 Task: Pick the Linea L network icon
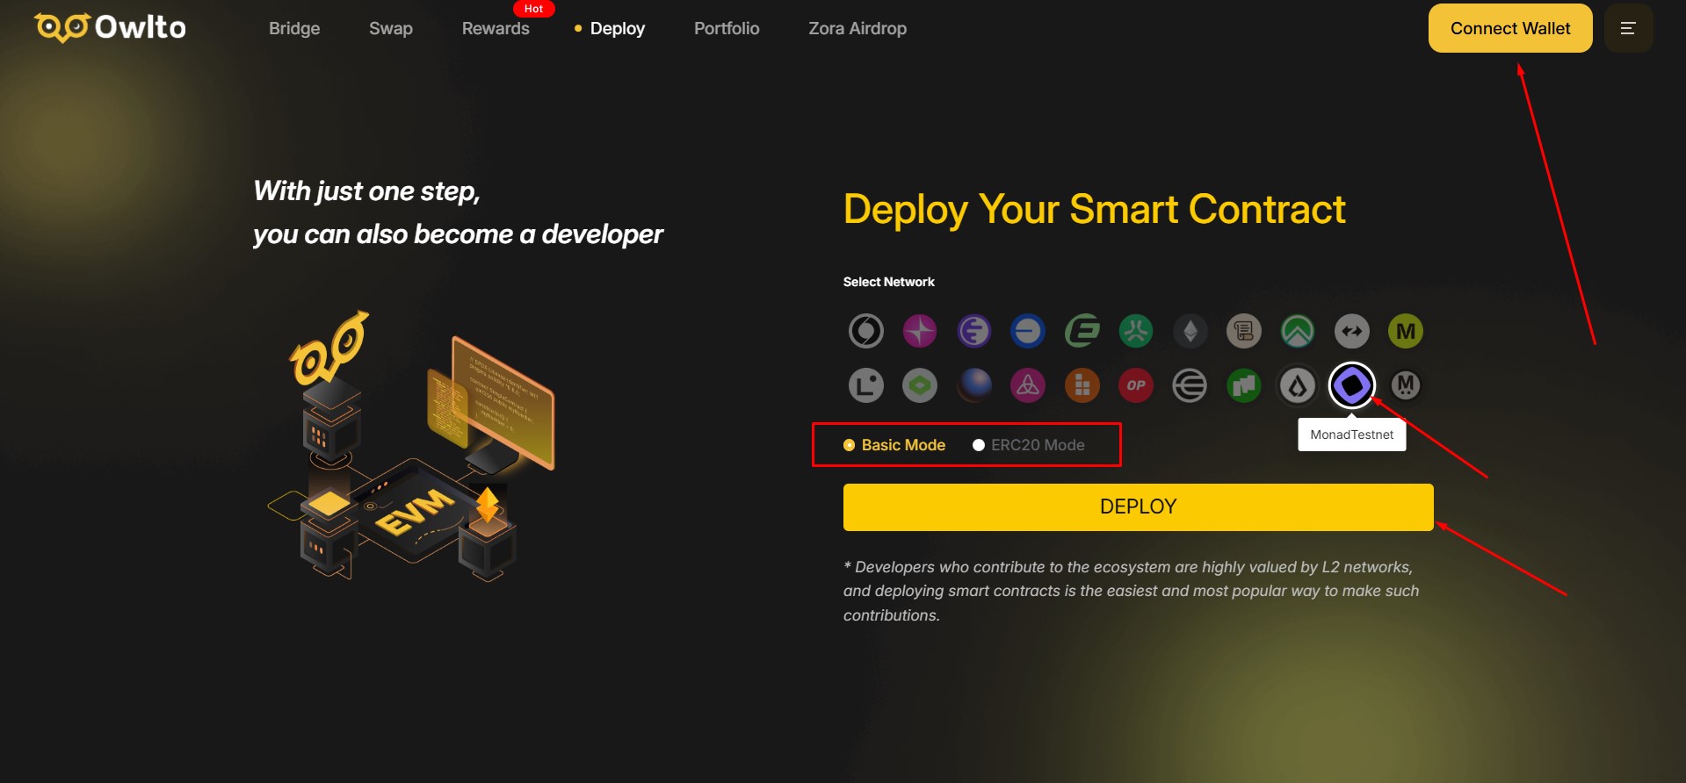866,385
